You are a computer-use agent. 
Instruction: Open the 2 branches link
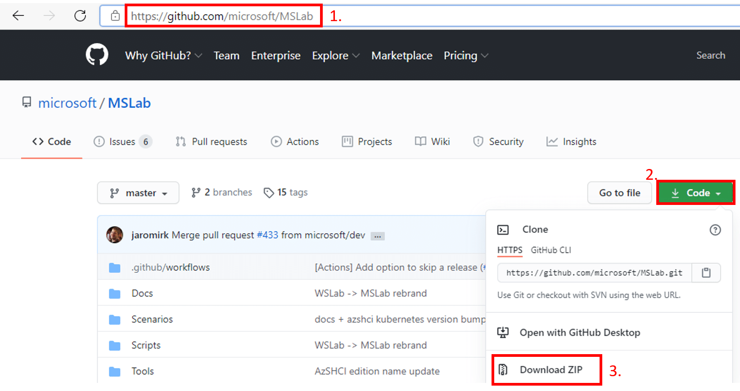[222, 192]
